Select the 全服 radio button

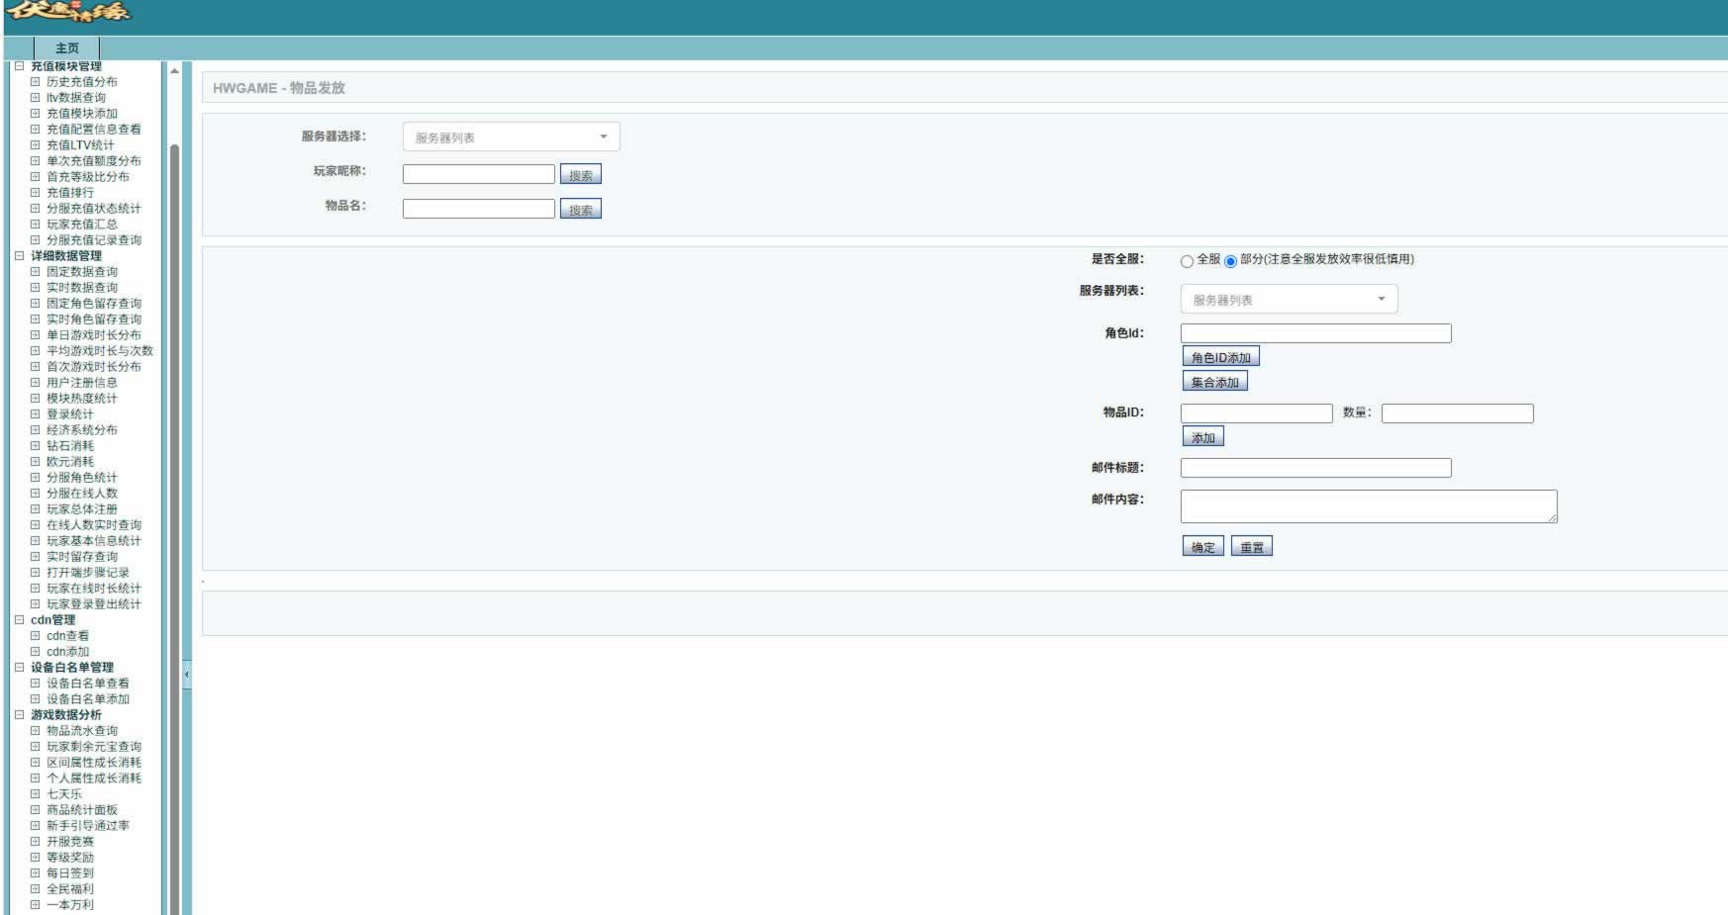pyautogui.click(x=1187, y=261)
